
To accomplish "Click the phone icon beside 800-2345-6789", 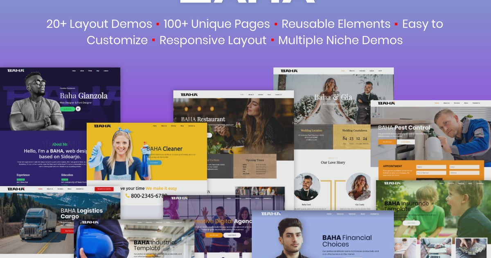I will tap(127, 196).
